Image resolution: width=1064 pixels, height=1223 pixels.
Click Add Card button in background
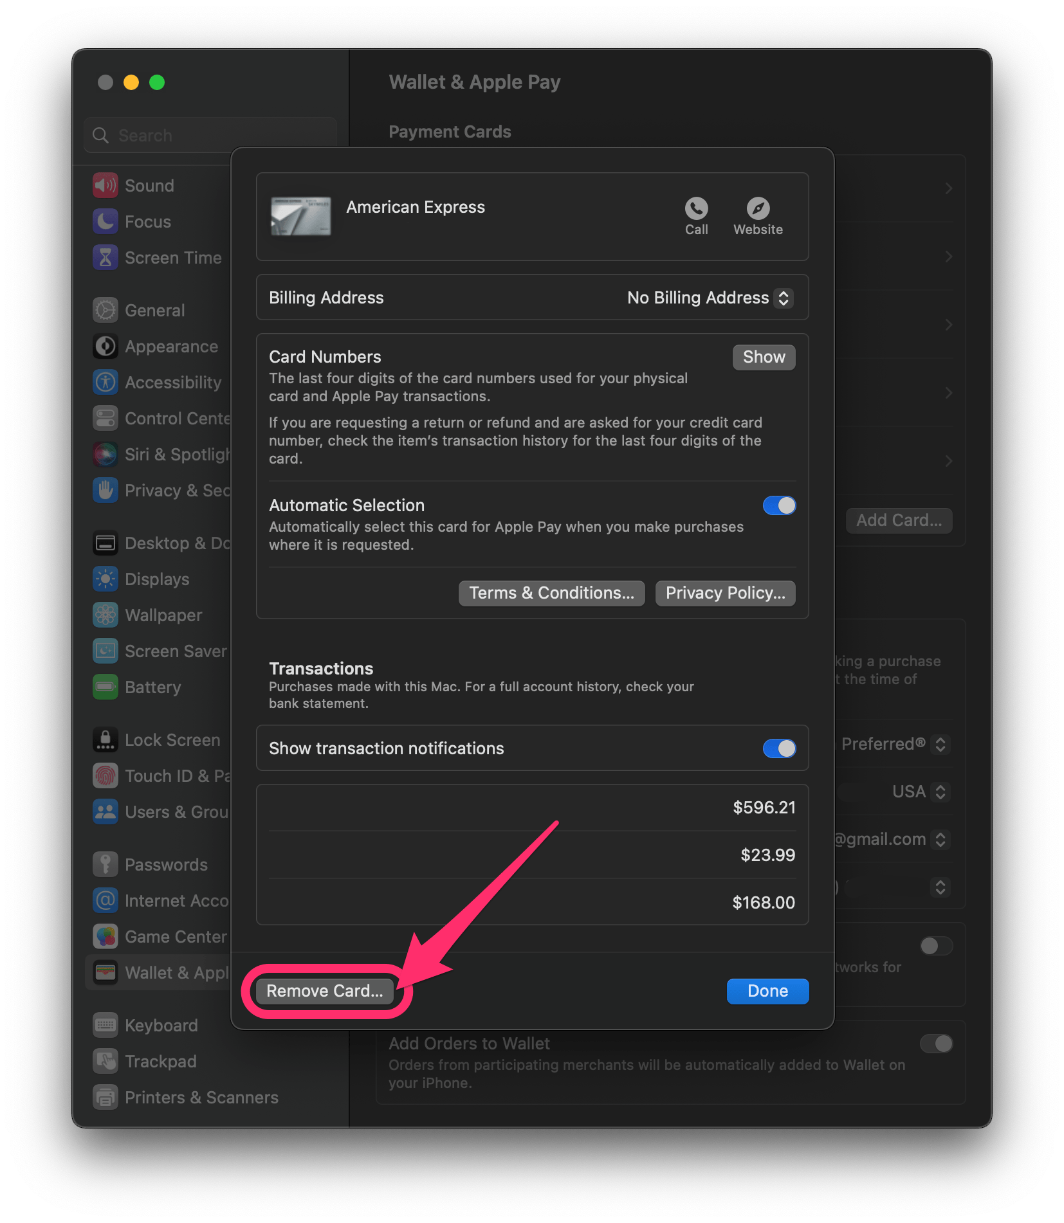pyautogui.click(x=899, y=520)
